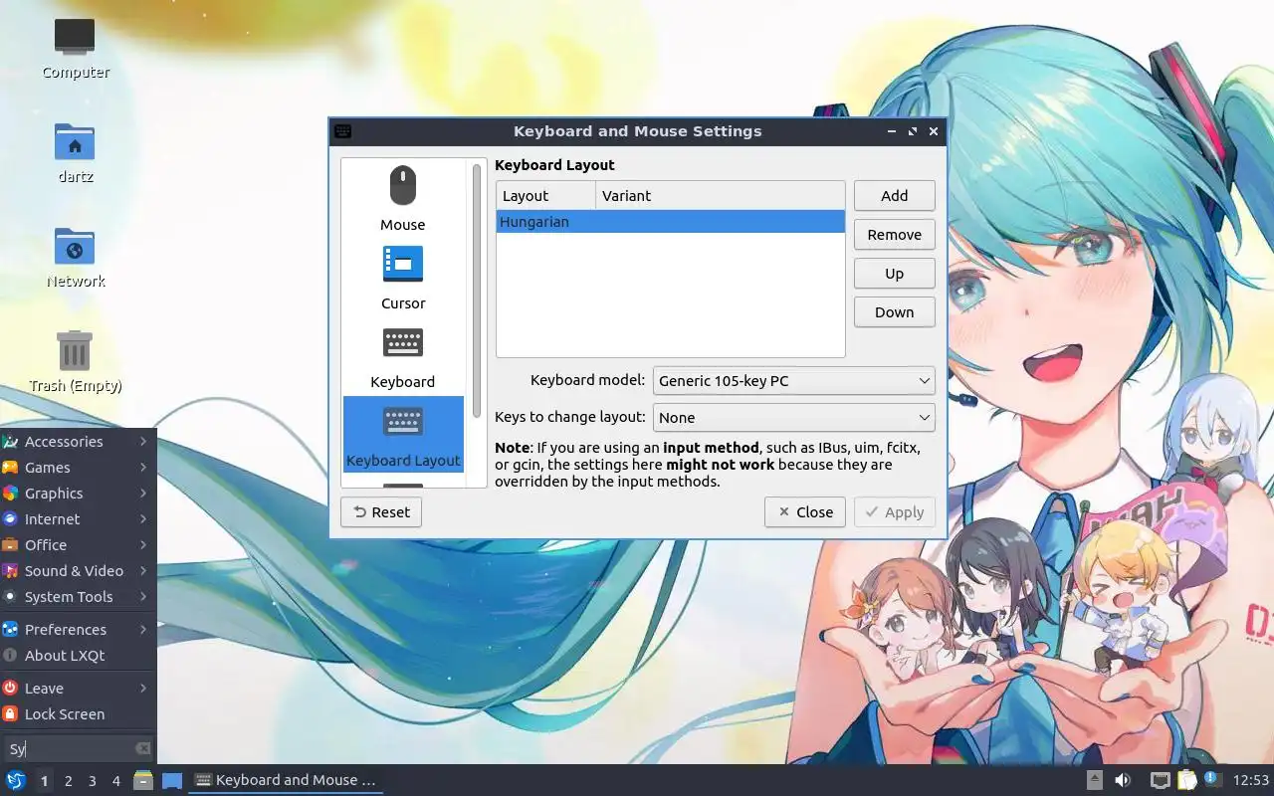Switch to virtual desktop 3
Image resolution: width=1274 pixels, height=796 pixels.
(x=92, y=780)
